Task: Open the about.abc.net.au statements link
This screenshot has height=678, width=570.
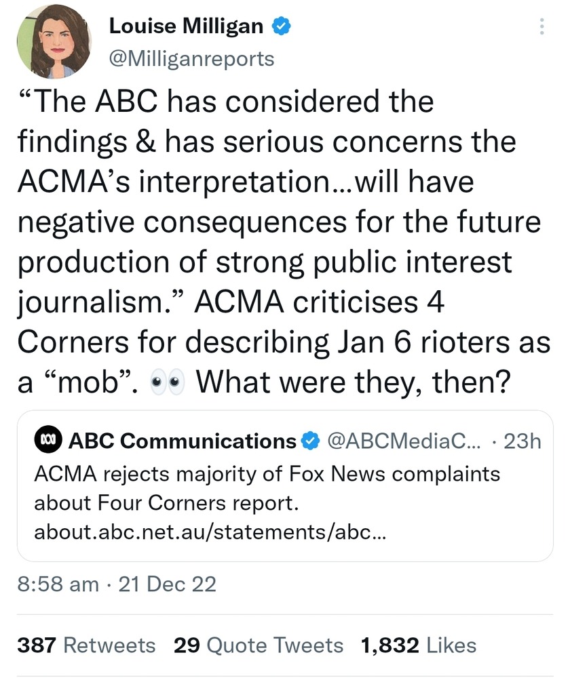Action: [x=210, y=532]
